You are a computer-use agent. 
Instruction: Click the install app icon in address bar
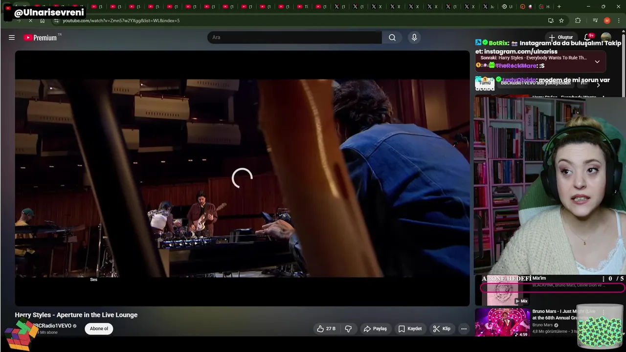tap(551, 21)
